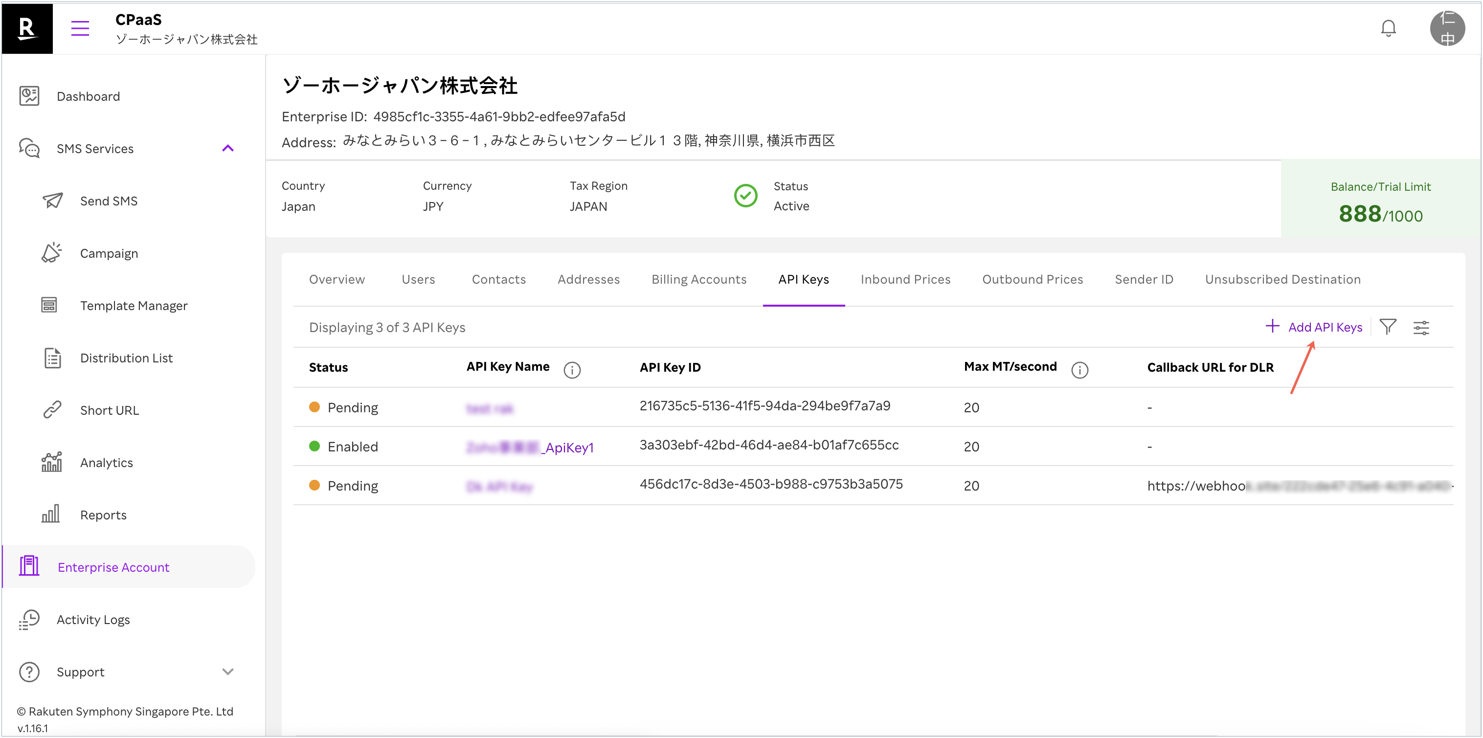Screen dimensions: 1483x738
Task: Click the Dashboard sidebar icon
Action: (29, 96)
